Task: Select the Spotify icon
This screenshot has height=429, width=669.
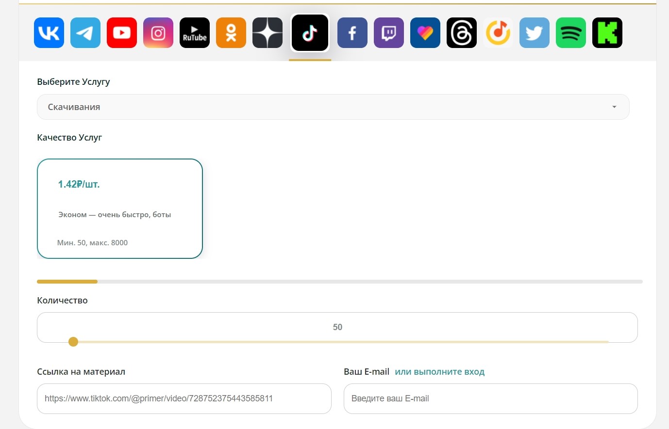Action: (571, 33)
